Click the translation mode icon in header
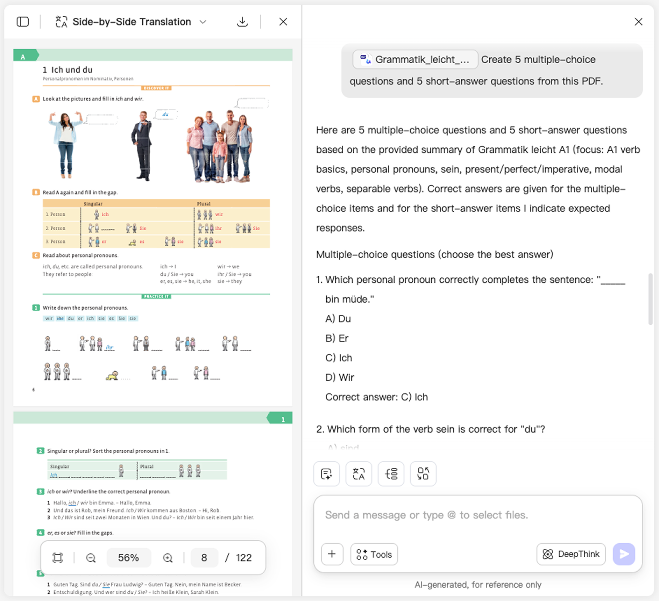The width and height of the screenshot is (659, 601). [x=62, y=22]
